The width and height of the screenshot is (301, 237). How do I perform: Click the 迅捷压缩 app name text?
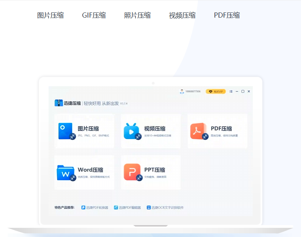tap(72, 103)
